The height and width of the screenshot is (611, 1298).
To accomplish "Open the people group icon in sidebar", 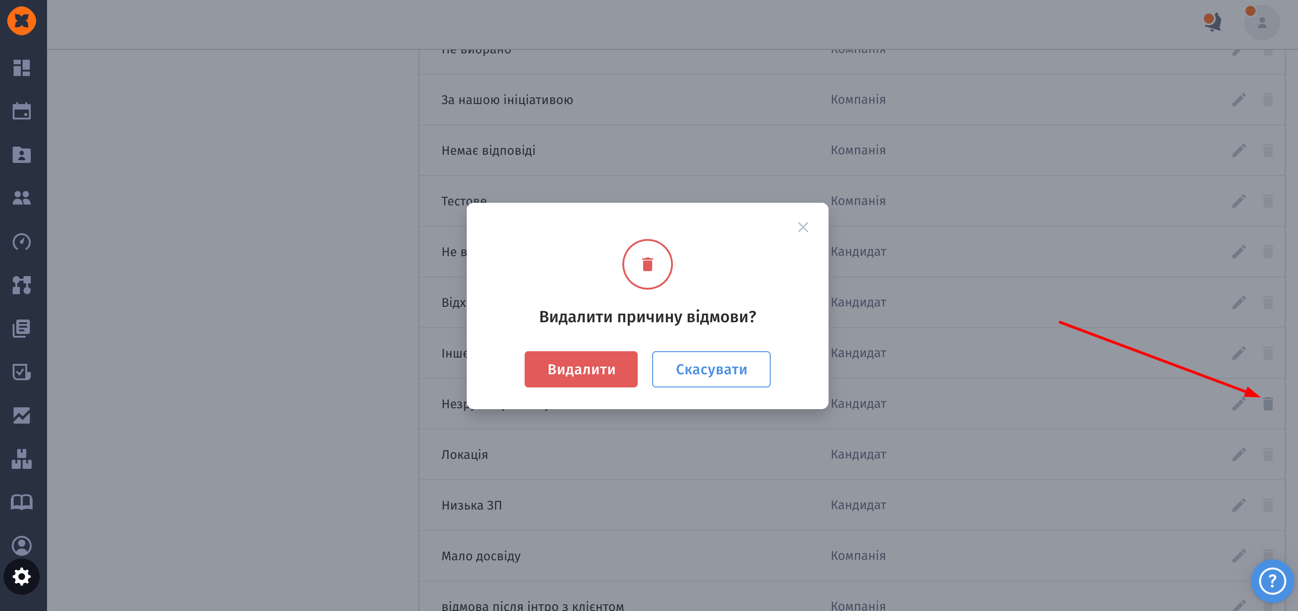I will [22, 198].
